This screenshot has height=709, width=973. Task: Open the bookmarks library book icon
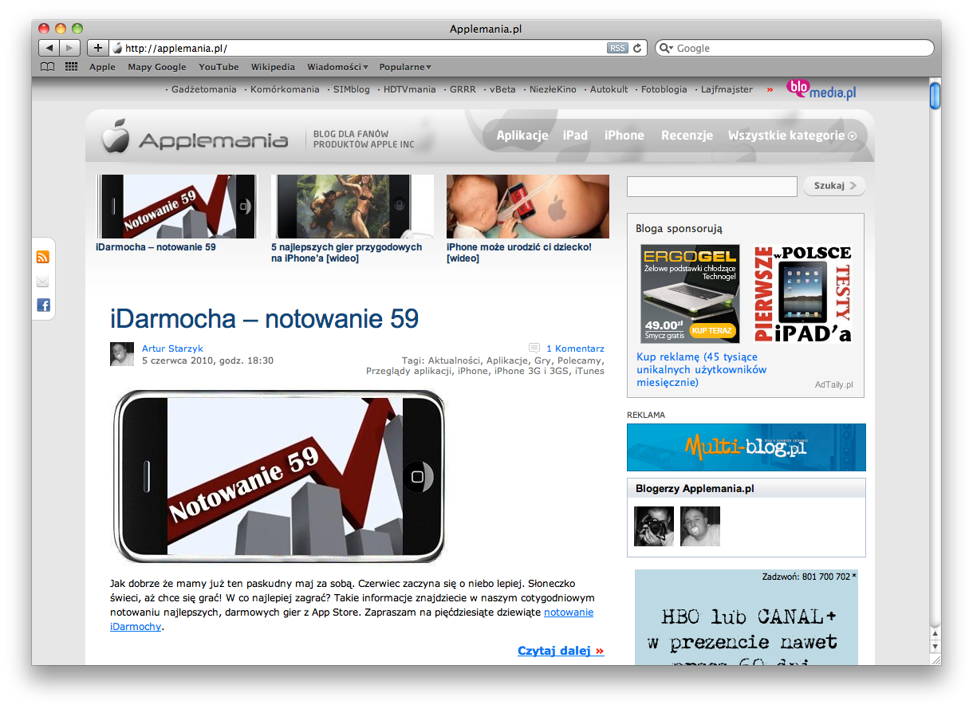pyautogui.click(x=48, y=67)
